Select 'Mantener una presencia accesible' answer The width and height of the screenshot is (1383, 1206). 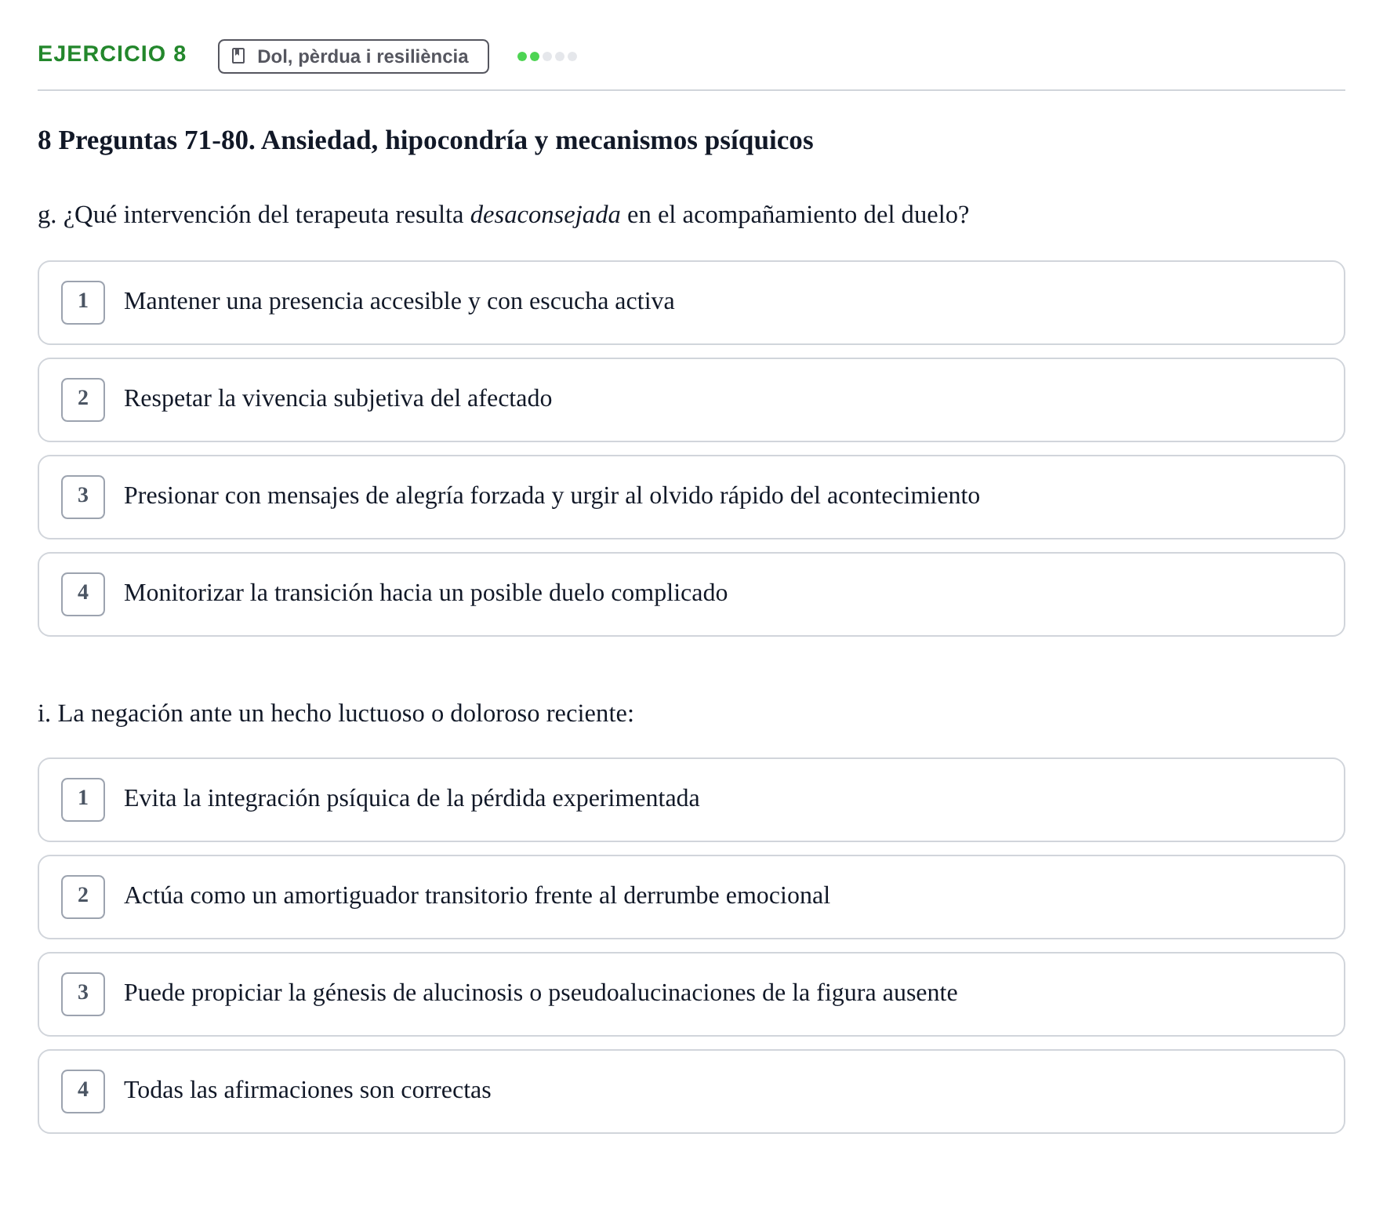tap(691, 303)
